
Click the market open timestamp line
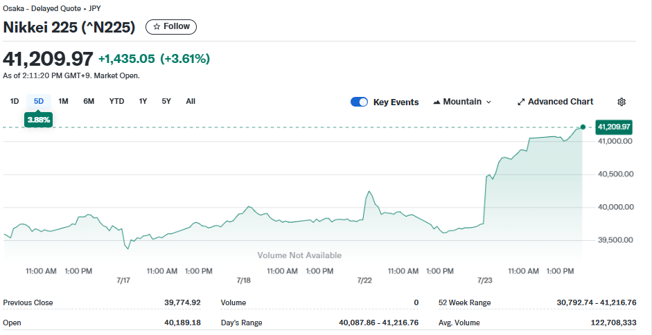click(71, 76)
